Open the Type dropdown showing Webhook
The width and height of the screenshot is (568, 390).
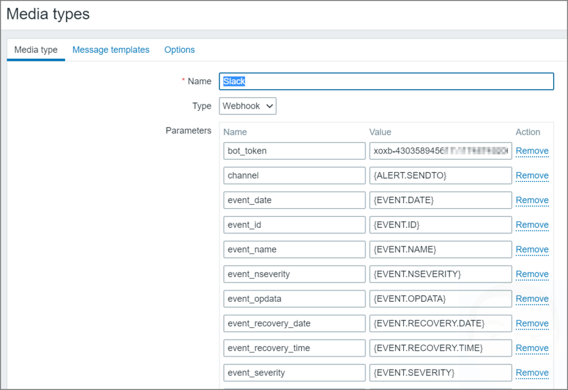[x=247, y=105]
